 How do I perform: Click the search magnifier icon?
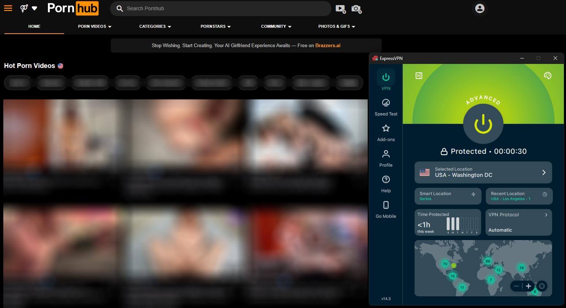(120, 8)
